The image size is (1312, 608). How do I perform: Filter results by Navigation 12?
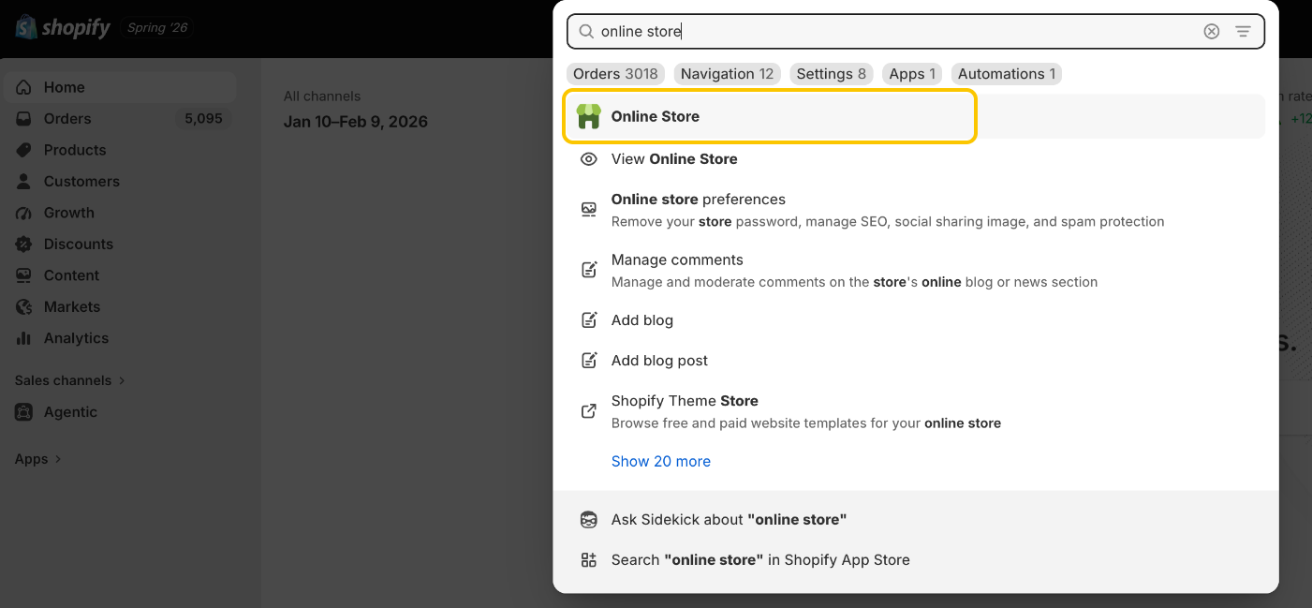728,74
